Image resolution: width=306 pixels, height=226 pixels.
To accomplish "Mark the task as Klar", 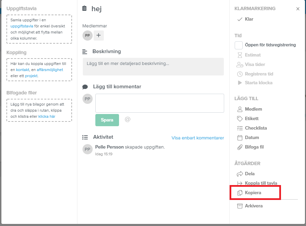I will point(245,19).
